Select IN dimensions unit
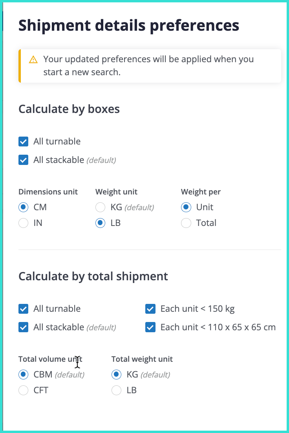 click(24, 223)
